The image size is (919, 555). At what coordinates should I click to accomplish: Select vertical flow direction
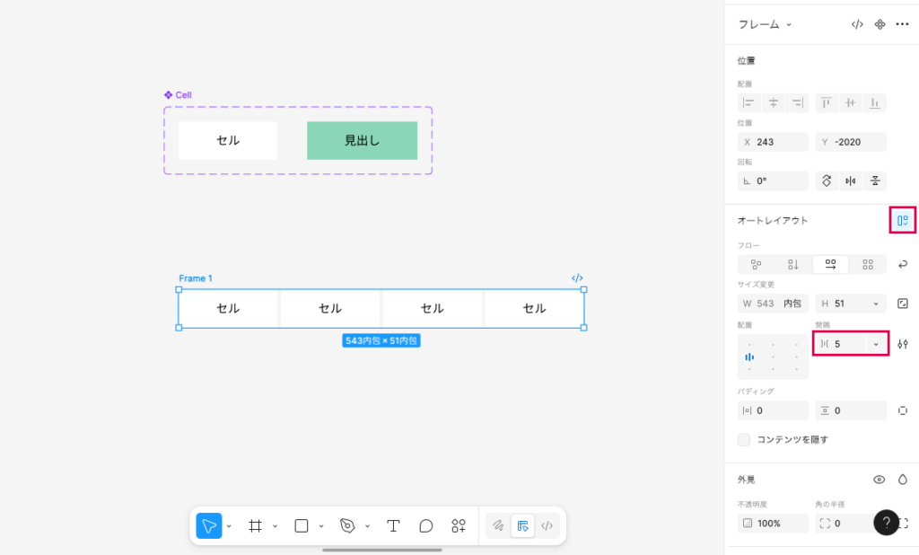pos(793,265)
